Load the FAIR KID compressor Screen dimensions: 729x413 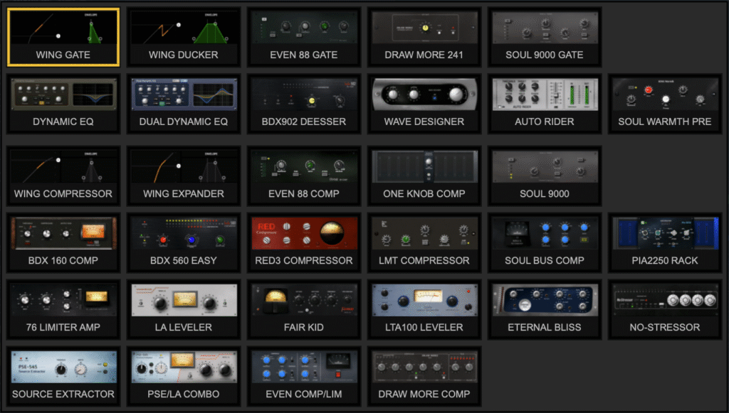(x=304, y=310)
